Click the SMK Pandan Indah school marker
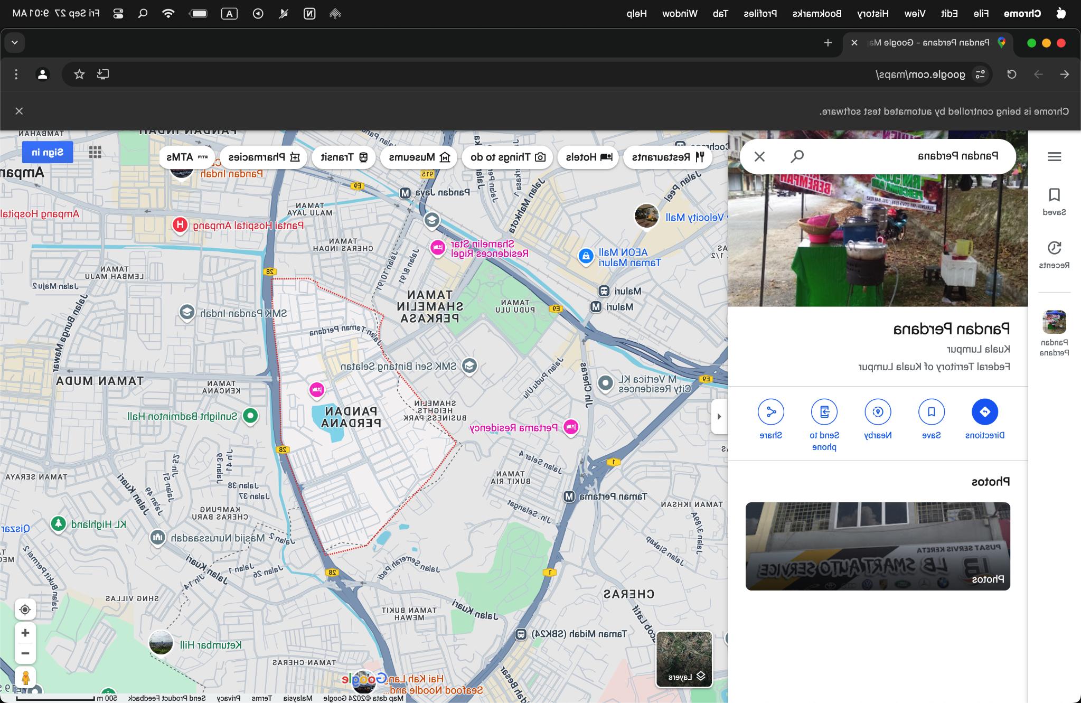Screen dimensions: 1081x703 pyautogui.click(x=186, y=313)
